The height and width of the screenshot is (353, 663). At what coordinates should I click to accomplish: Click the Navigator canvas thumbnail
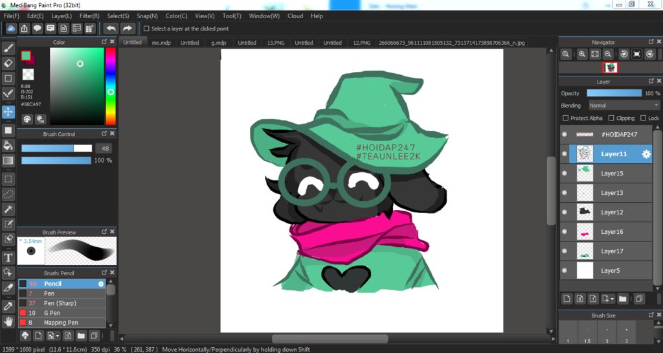[610, 67]
